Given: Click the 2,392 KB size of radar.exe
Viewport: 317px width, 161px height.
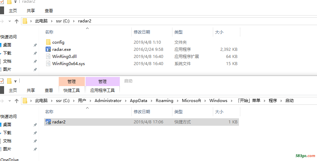Looking at the screenshot, I should tap(229, 49).
